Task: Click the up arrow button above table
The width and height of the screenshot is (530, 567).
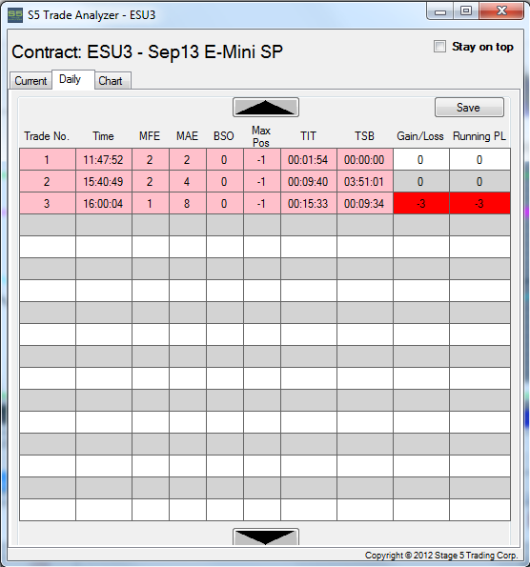Action: (266, 107)
